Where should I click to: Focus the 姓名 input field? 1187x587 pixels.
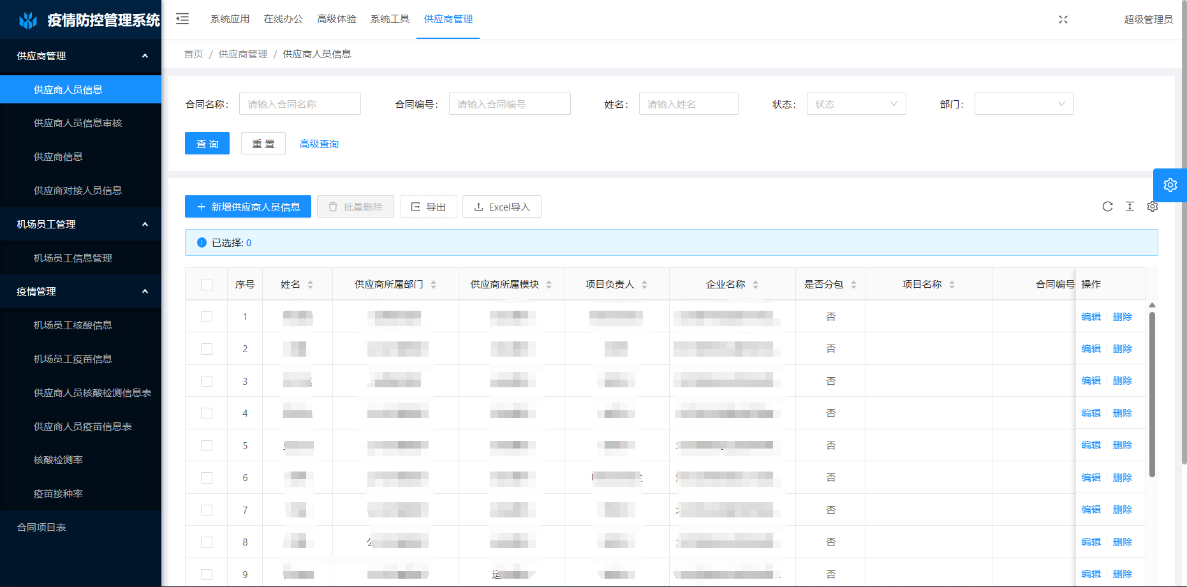coord(689,104)
